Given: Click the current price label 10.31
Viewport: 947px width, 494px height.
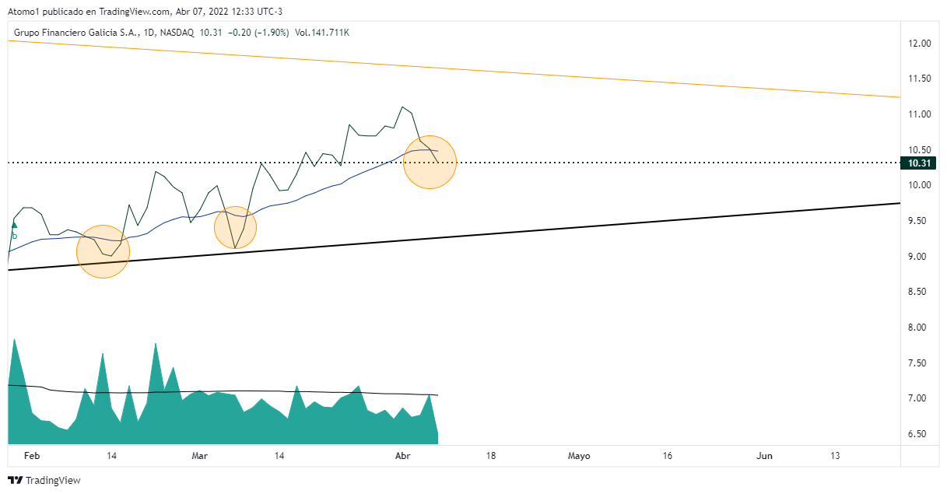Looking at the screenshot, I should tap(919, 163).
